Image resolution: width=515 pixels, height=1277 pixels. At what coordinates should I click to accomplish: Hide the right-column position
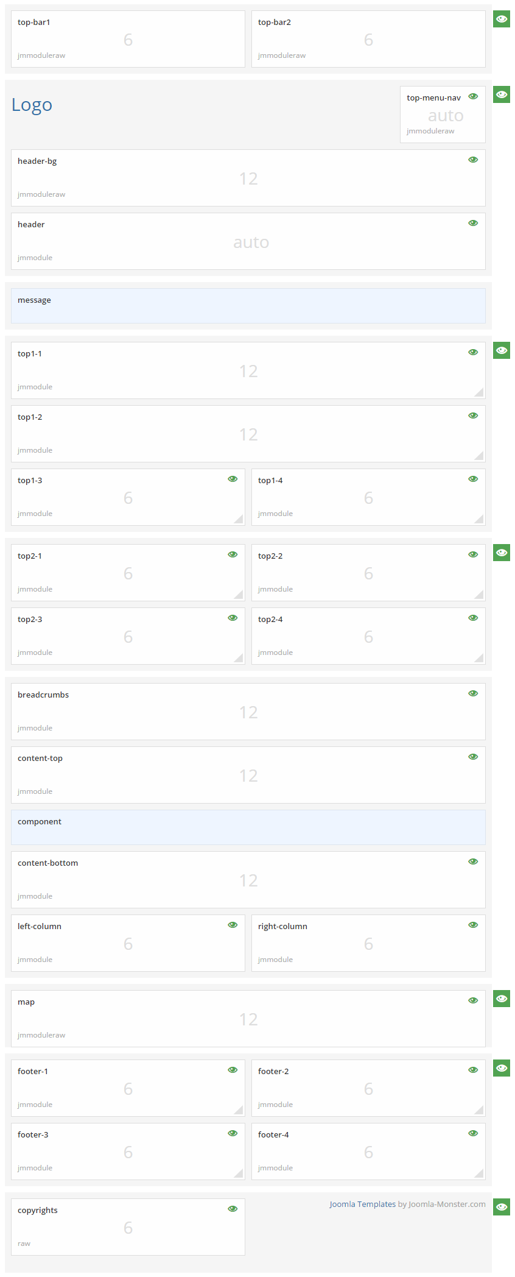pyautogui.click(x=473, y=925)
